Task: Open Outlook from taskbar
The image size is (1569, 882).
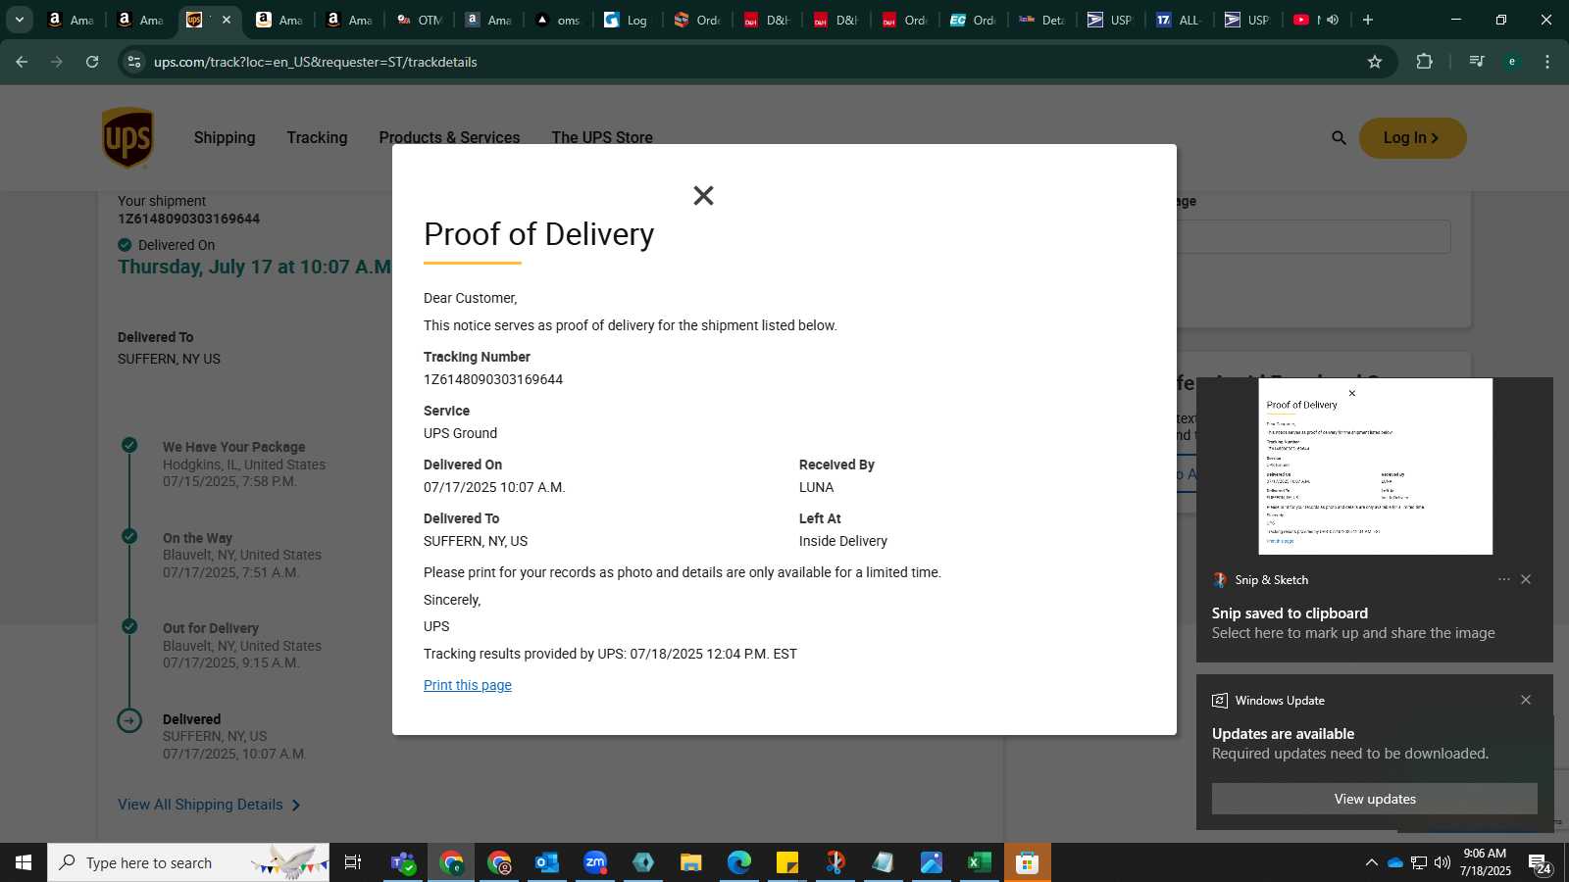Action: coord(546,862)
